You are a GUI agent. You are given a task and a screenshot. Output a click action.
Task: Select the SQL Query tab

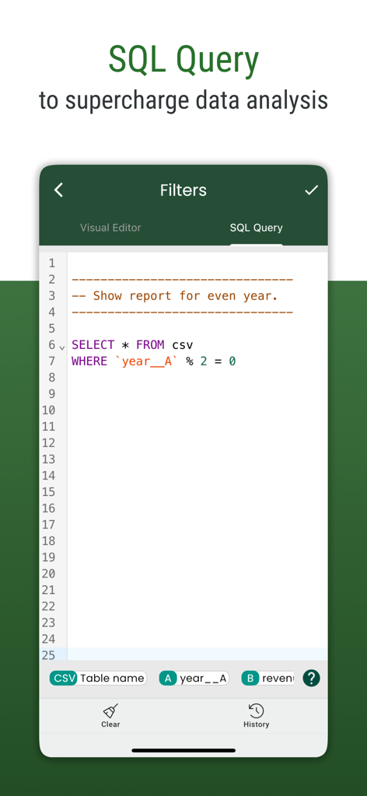[x=257, y=228]
